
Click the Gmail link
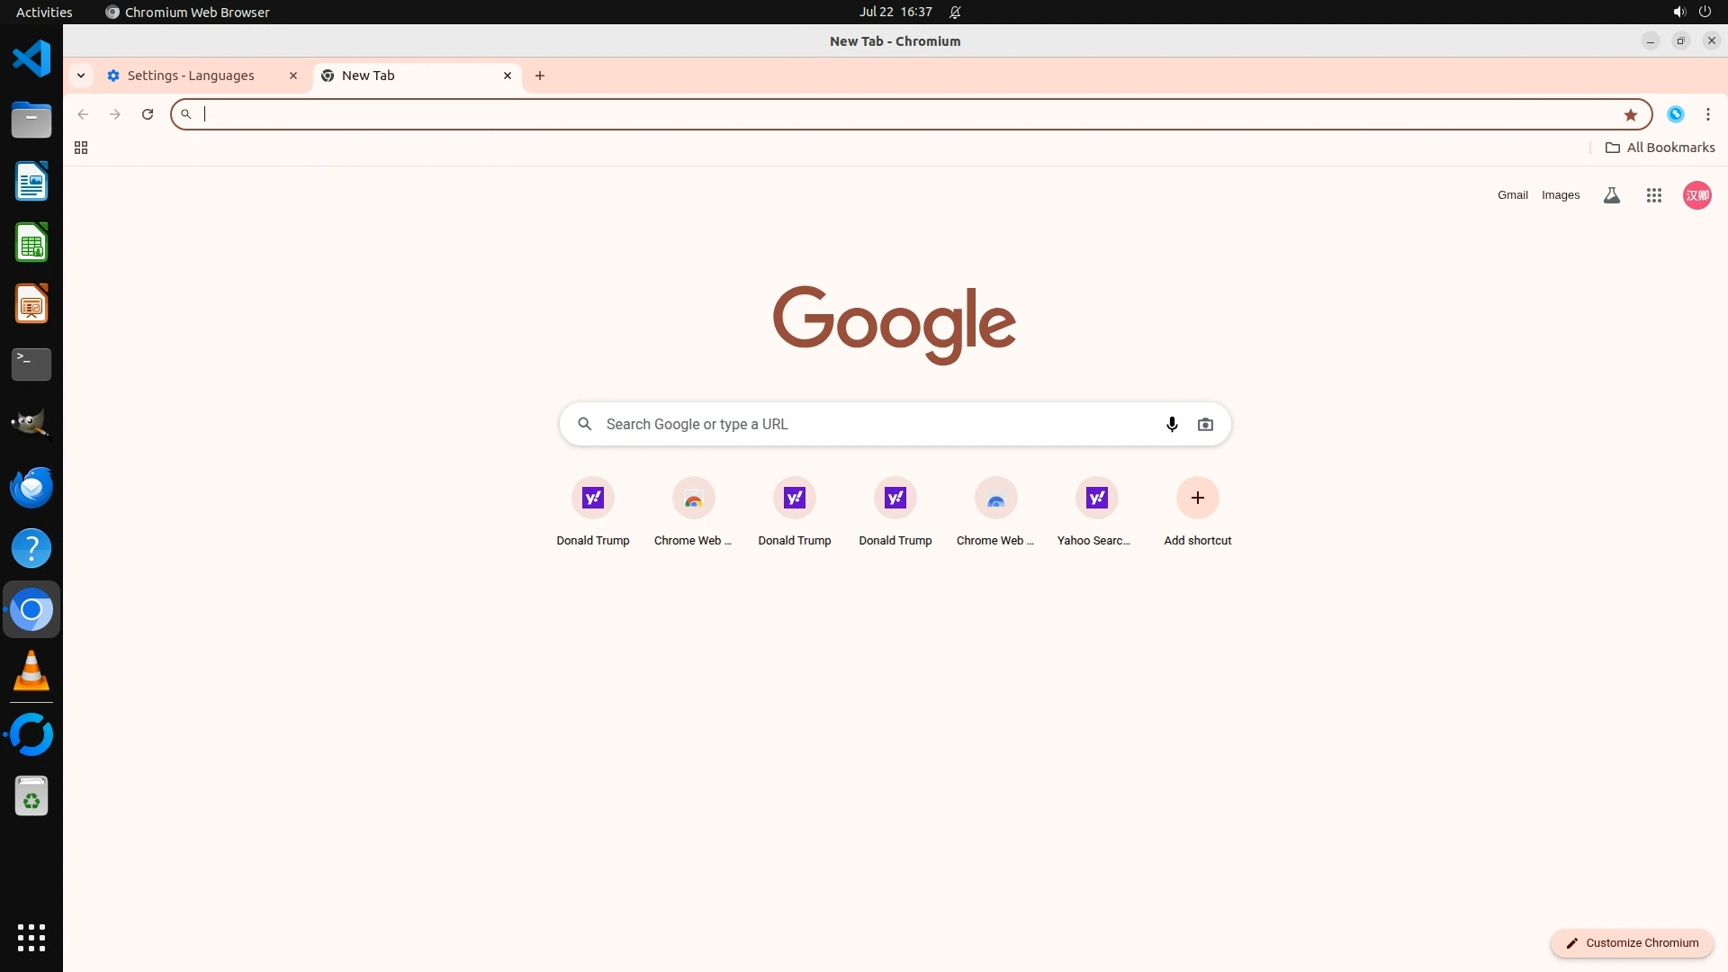click(x=1512, y=195)
